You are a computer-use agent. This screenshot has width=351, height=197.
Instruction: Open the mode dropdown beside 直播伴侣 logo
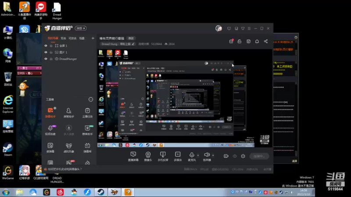[x=81, y=28]
